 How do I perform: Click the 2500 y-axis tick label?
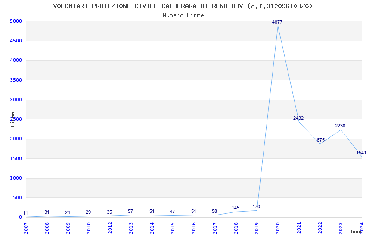pos(16,119)
